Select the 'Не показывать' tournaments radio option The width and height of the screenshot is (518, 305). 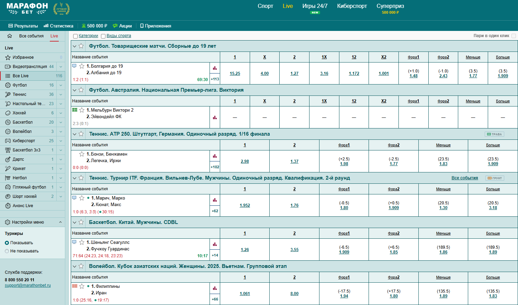(x=7, y=251)
